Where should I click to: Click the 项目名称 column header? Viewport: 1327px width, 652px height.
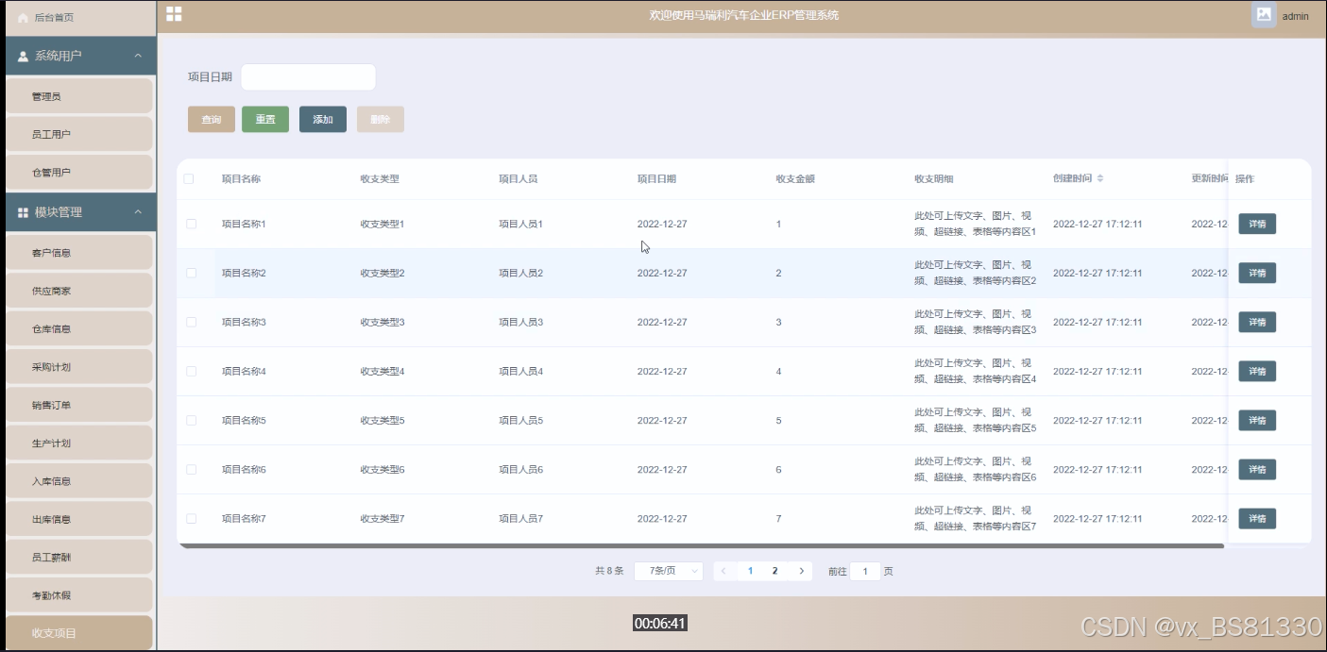pos(241,178)
